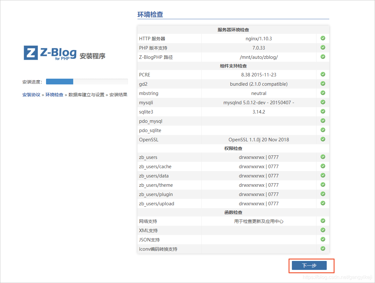Click green check icon for HTTP 服务器 row
The image size is (375, 283).
coord(323,38)
